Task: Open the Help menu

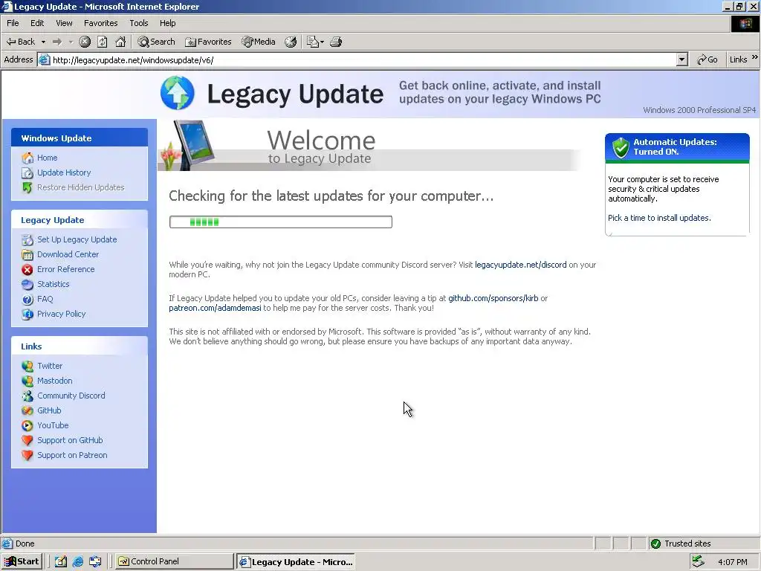Action: 167,23
